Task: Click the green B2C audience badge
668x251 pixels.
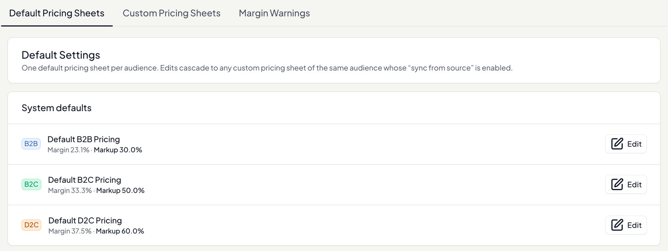Action: pos(31,184)
